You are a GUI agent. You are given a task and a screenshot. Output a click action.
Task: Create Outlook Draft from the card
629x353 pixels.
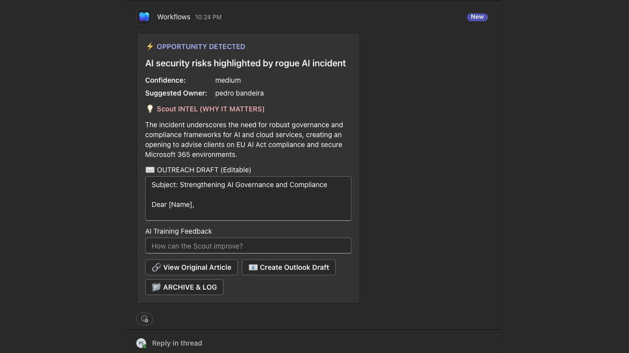pos(288,267)
